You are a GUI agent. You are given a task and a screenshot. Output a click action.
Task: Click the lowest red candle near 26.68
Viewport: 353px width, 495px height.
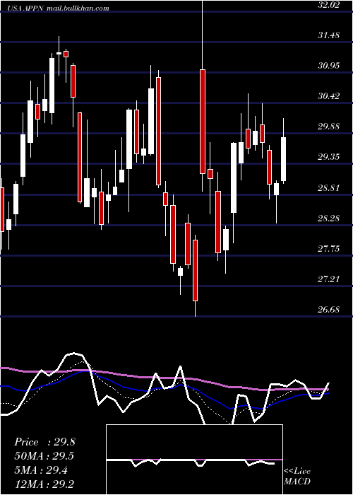pos(195,270)
